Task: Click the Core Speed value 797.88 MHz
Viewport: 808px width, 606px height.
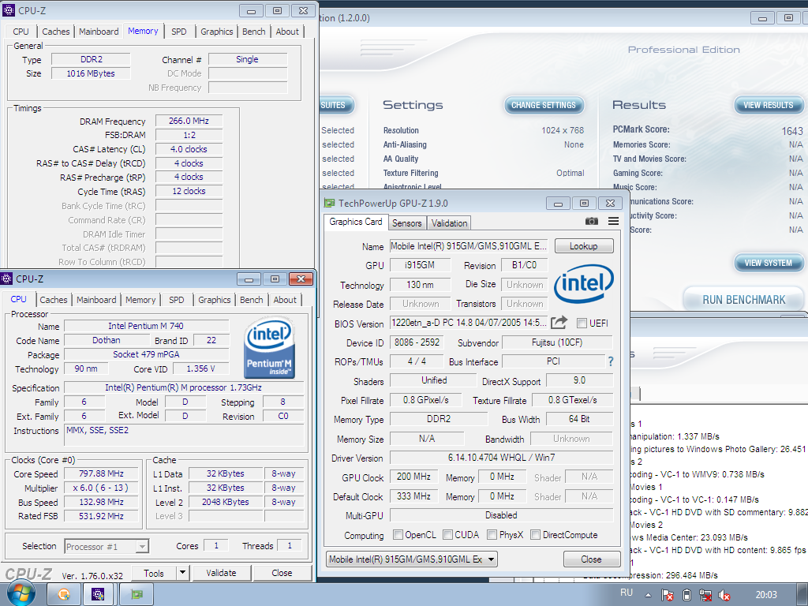Action: coord(102,473)
